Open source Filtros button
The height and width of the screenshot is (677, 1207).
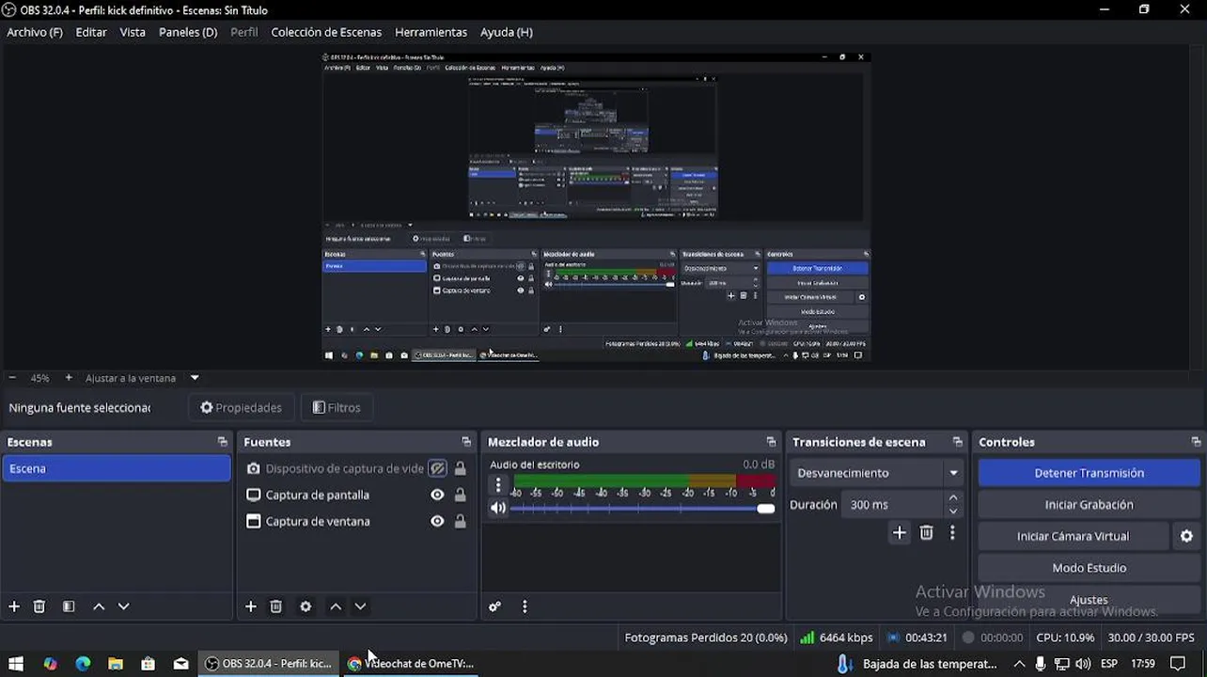(x=337, y=407)
